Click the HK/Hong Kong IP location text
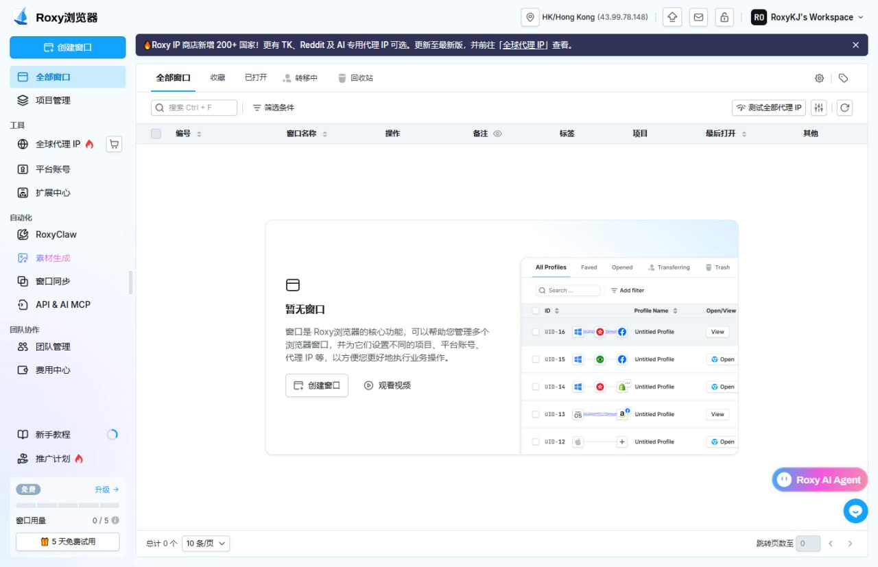878x567 pixels. click(595, 17)
